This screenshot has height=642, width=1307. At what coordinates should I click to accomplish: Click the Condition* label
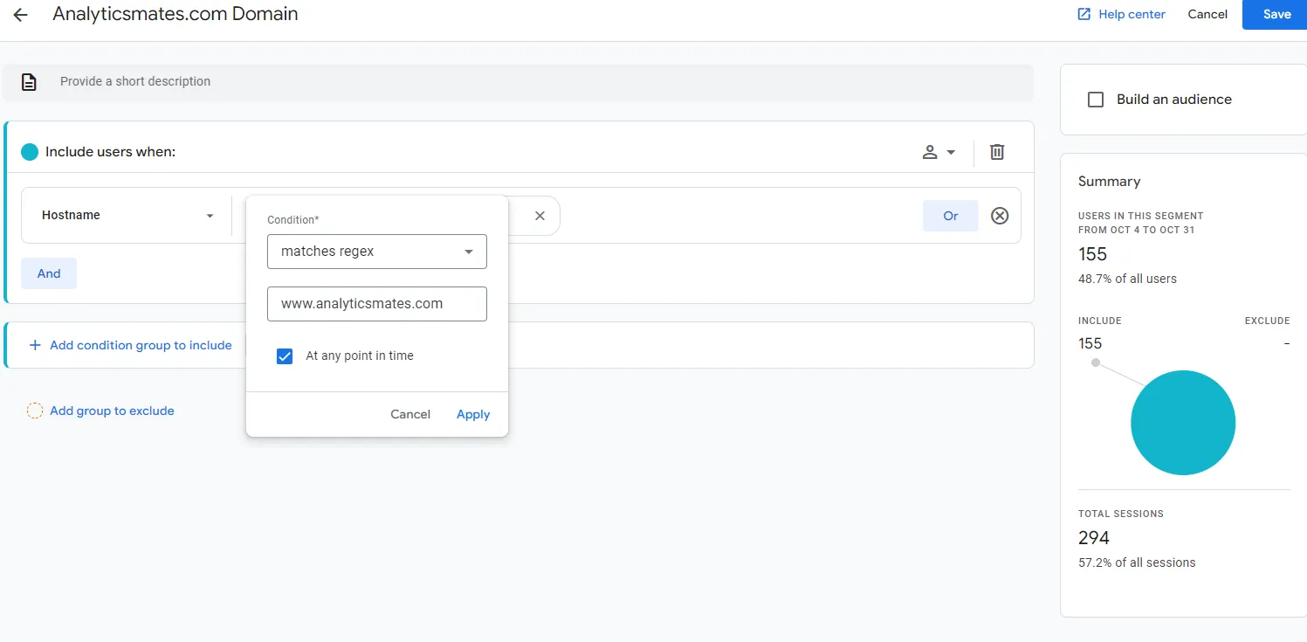pos(293,220)
